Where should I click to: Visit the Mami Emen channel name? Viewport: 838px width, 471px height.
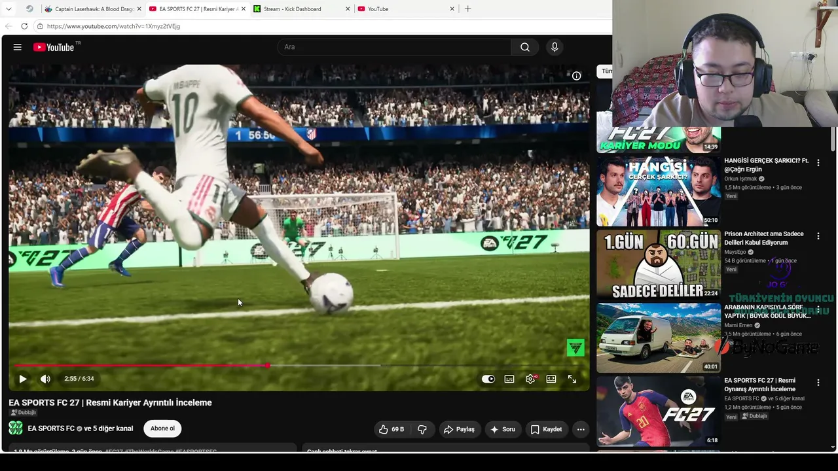[738, 325]
